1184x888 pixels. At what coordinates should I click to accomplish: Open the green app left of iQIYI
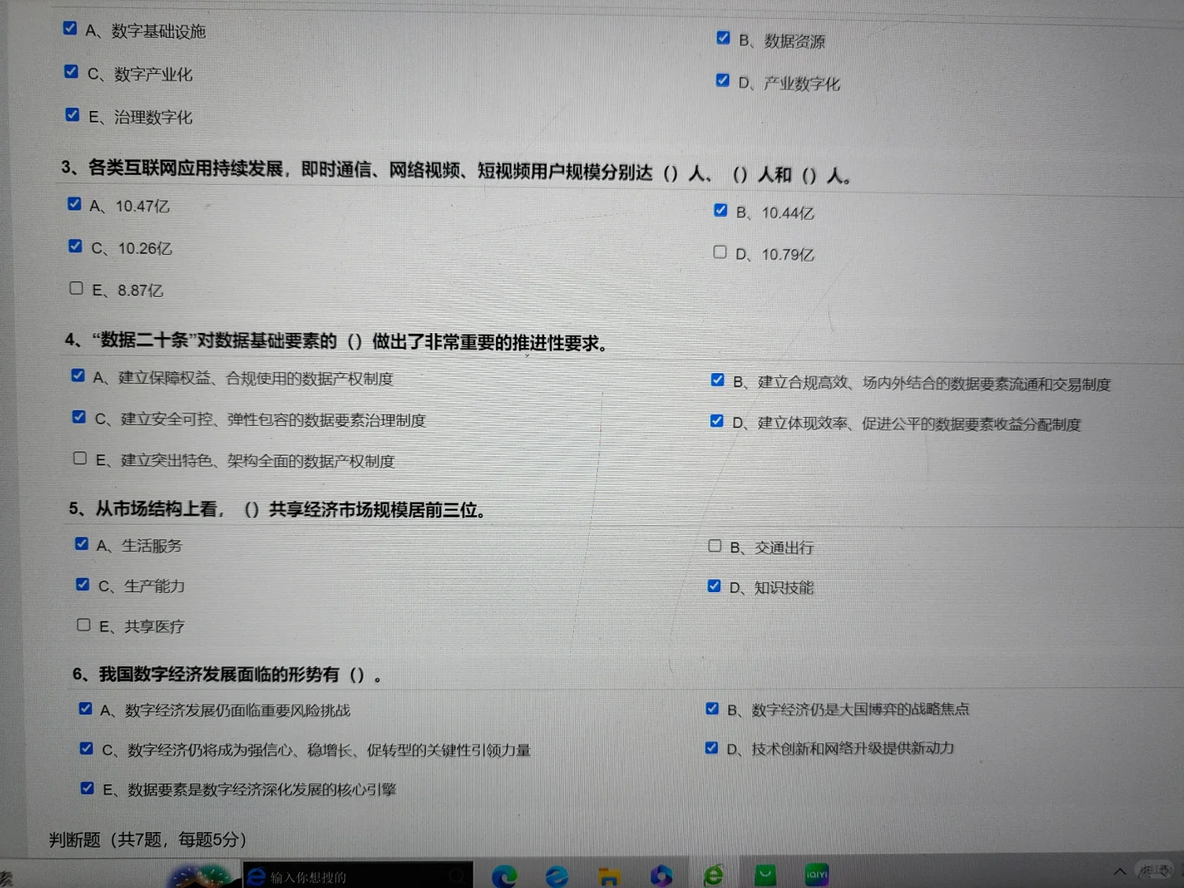click(765, 876)
